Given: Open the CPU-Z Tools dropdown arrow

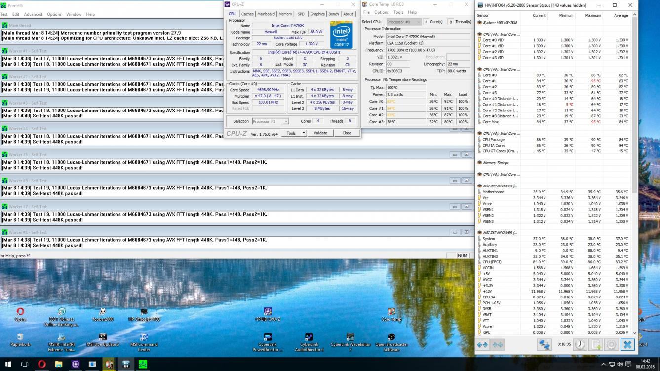Looking at the screenshot, I should 303,133.
